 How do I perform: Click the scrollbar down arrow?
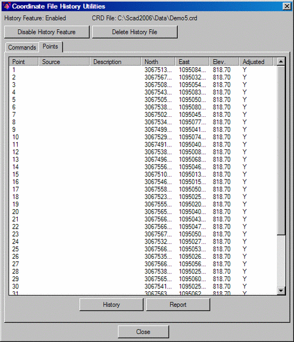tap(281, 291)
